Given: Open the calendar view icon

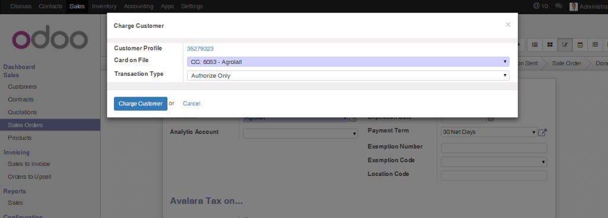Looking at the screenshot, I should (x=580, y=45).
